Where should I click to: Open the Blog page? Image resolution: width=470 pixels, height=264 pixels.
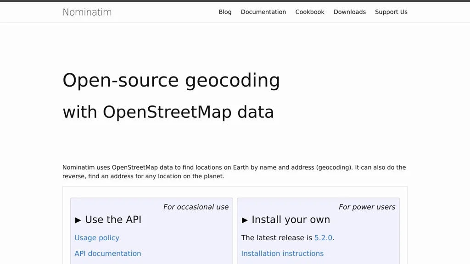pos(225,12)
